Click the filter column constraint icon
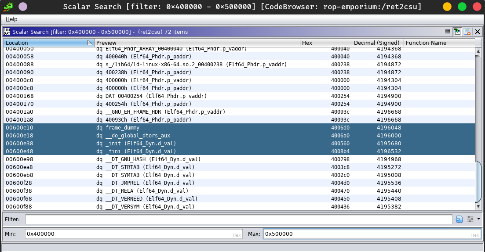Viewport: 485px width, 252px height. (x=459, y=219)
